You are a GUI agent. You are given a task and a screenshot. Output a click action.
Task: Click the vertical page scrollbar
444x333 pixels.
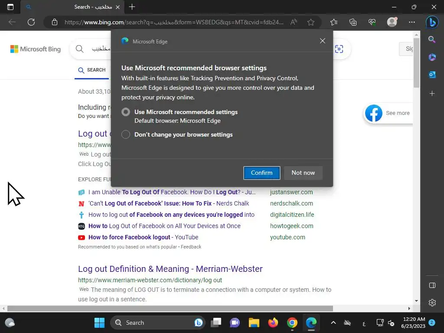point(416,63)
